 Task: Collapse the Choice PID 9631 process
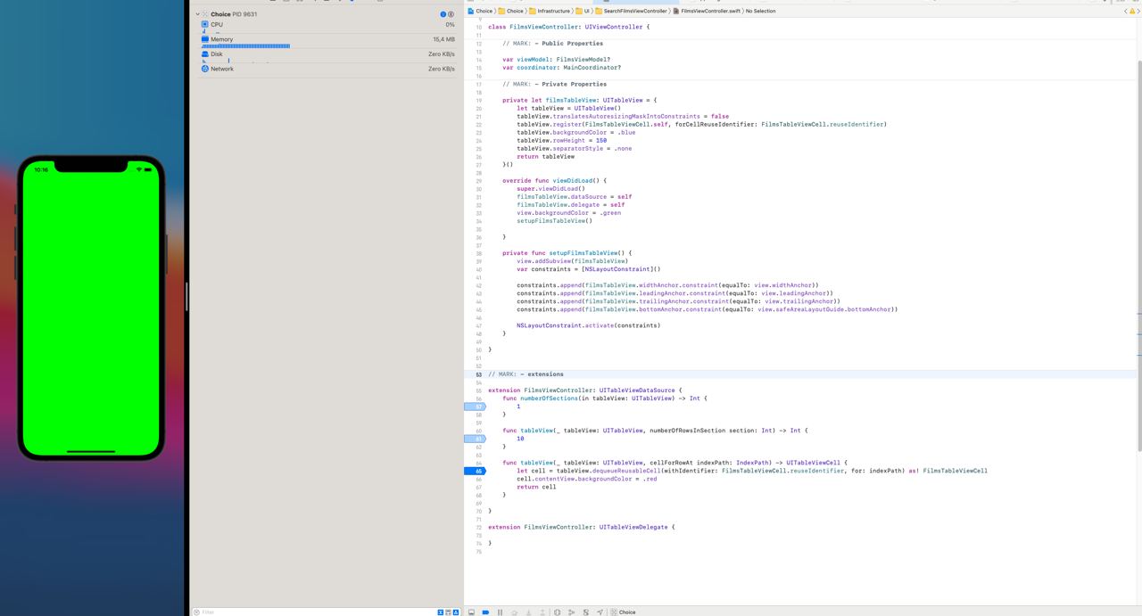[x=198, y=14]
